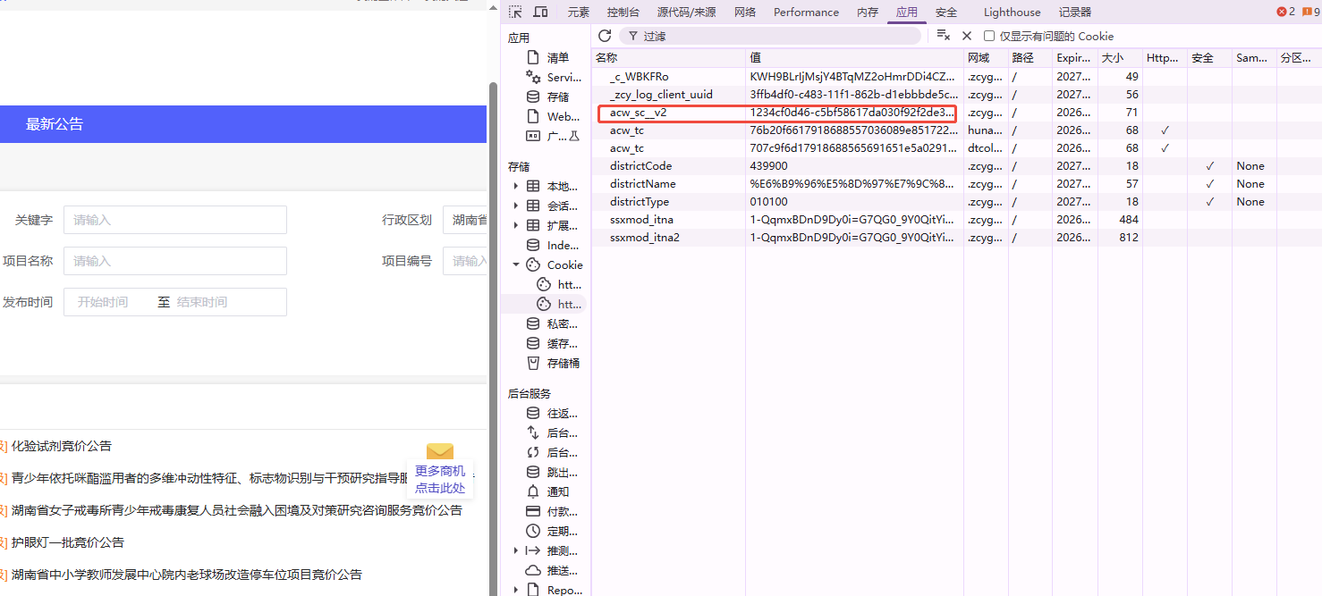Open the 行政区划 dropdown showing 湖南省

coord(464,220)
